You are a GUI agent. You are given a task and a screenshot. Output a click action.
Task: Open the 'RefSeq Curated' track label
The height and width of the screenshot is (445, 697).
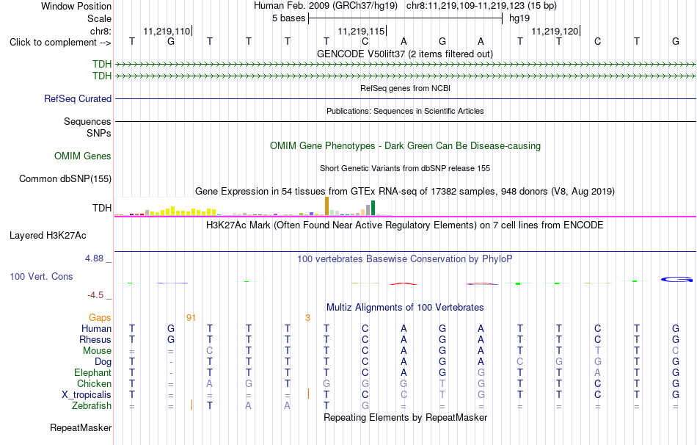pyautogui.click(x=78, y=99)
